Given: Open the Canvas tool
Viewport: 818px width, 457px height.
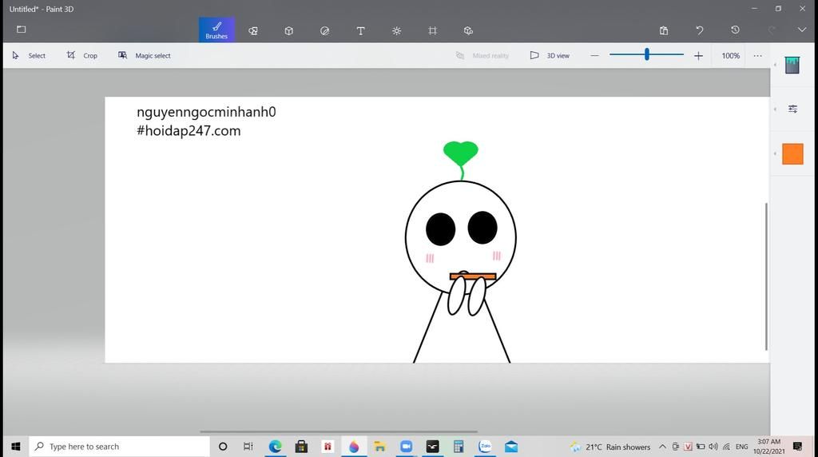Looking at the screenshot, I should coord(432,31).
